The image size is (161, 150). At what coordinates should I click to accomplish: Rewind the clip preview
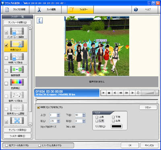121,93
